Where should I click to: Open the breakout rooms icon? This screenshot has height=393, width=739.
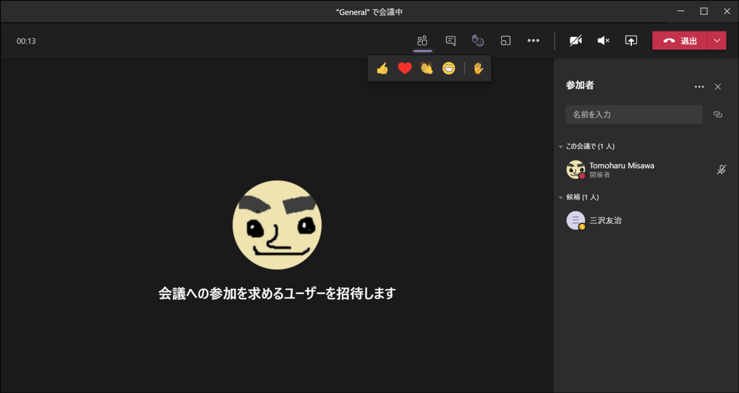coord(506,41)
